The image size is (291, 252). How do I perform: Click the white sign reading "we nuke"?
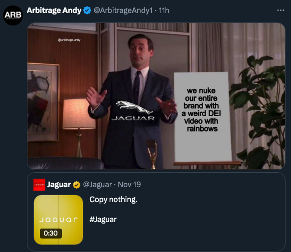point(202,117)
